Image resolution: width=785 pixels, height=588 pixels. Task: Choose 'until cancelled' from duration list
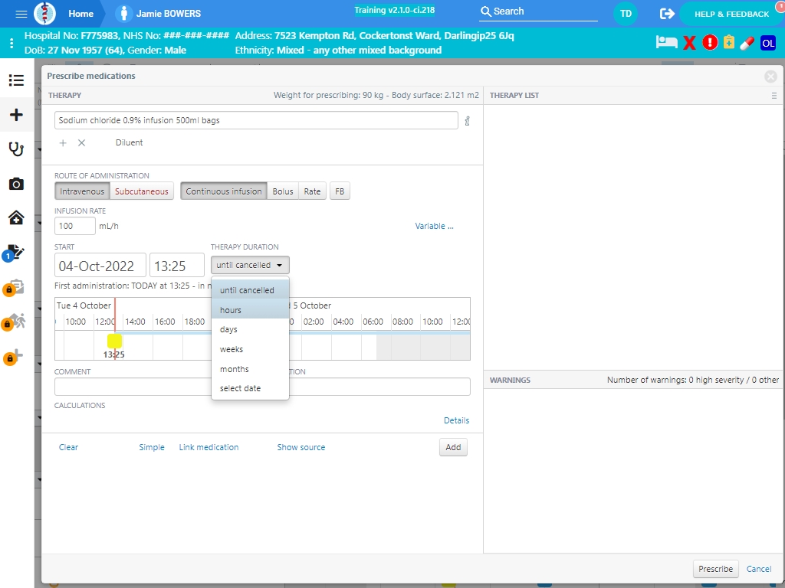click(x=251, y=290)
